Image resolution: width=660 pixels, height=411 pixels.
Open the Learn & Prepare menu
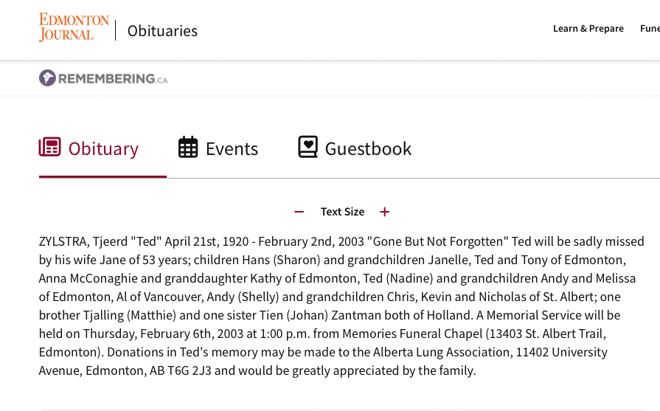(x=588, y=29)
